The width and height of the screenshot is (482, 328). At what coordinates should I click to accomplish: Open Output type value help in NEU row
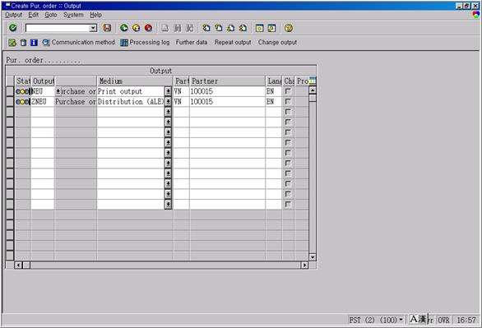tap(58, 91)
